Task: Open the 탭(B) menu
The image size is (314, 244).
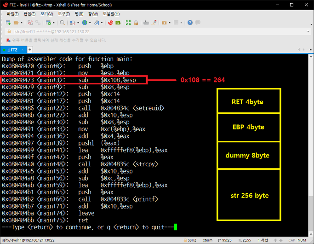Action: [79, 14]
